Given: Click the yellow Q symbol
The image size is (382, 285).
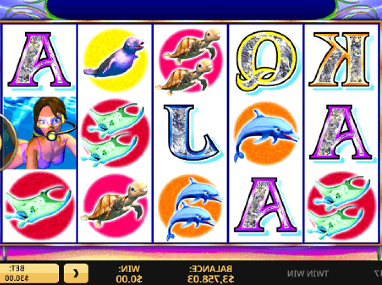Looking at the screenshot, I should point(266,60).
